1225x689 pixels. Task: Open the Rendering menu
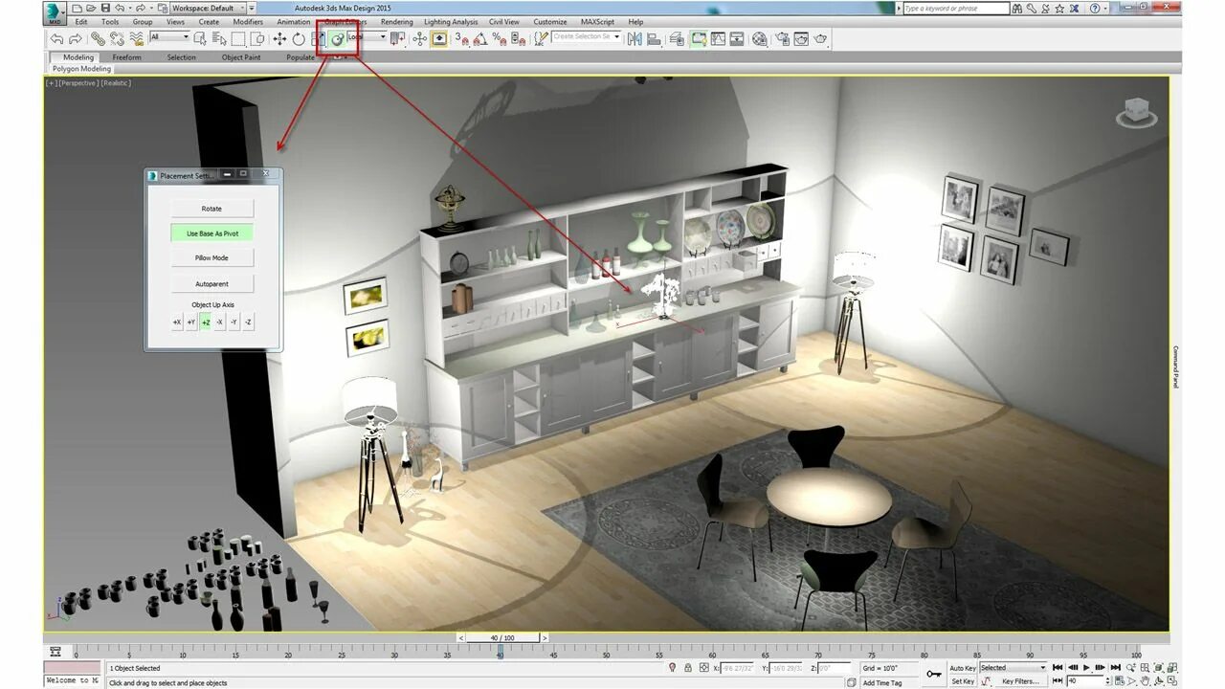pyautogui.click(x=396, y=21)
